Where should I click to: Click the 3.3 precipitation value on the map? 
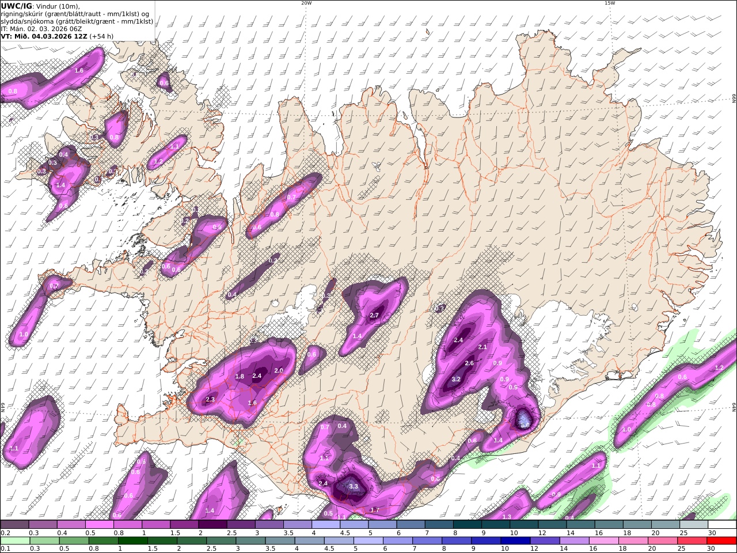(354, 487)
